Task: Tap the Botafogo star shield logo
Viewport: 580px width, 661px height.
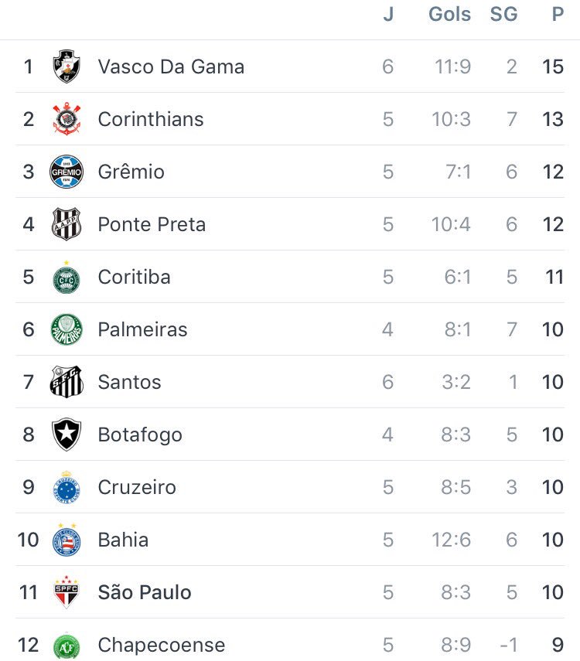Action: 67,434
